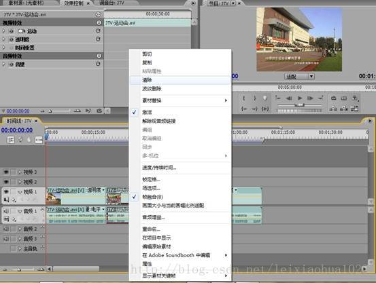
Task: Expand the 音量 audio effect
Action: (3, 64)
